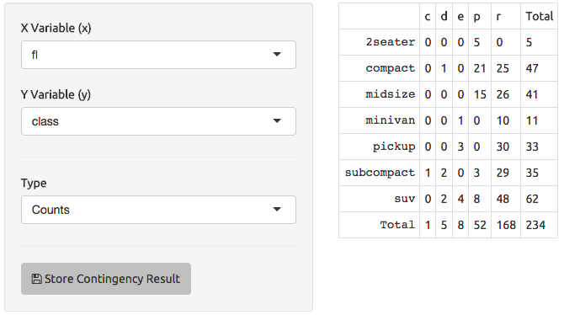Click the column header r

coord(498,17)
